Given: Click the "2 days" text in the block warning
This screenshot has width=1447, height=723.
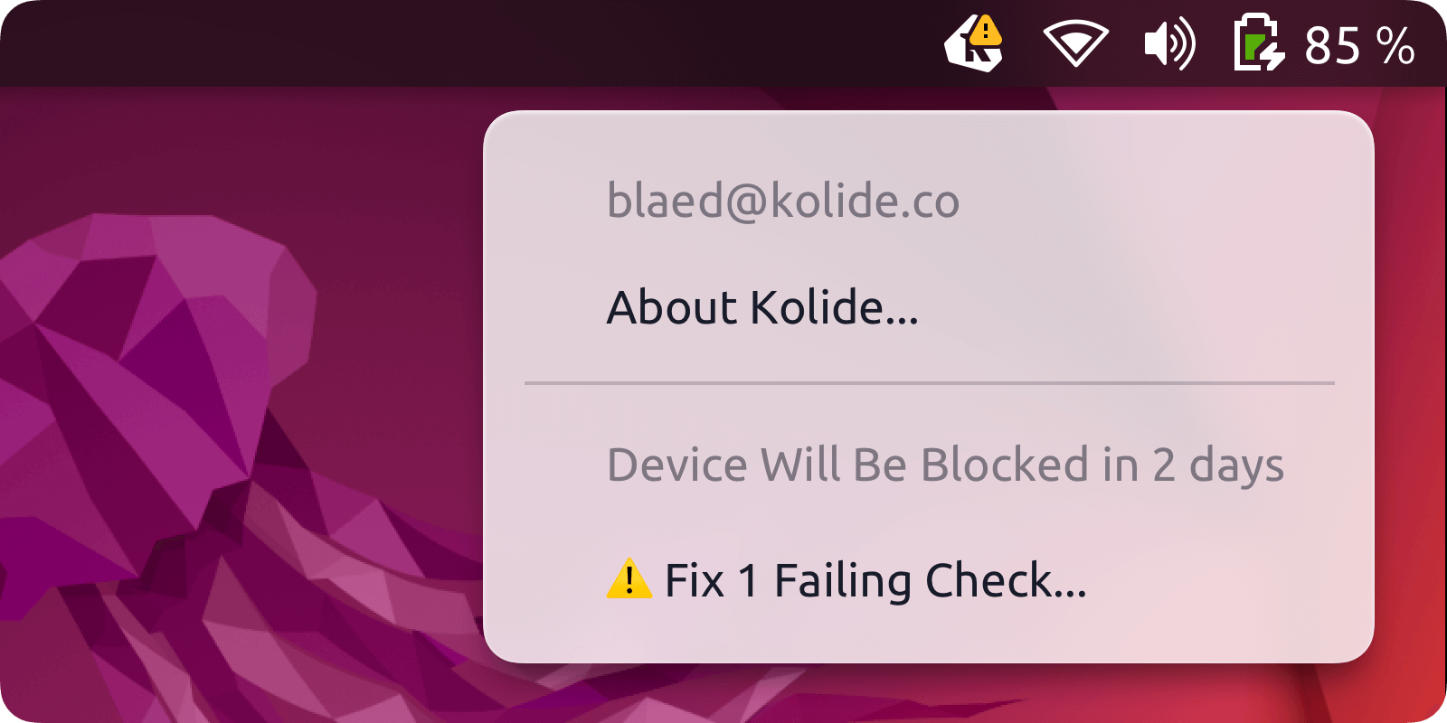Looking at the screenshot, I should click(1217, 465).
